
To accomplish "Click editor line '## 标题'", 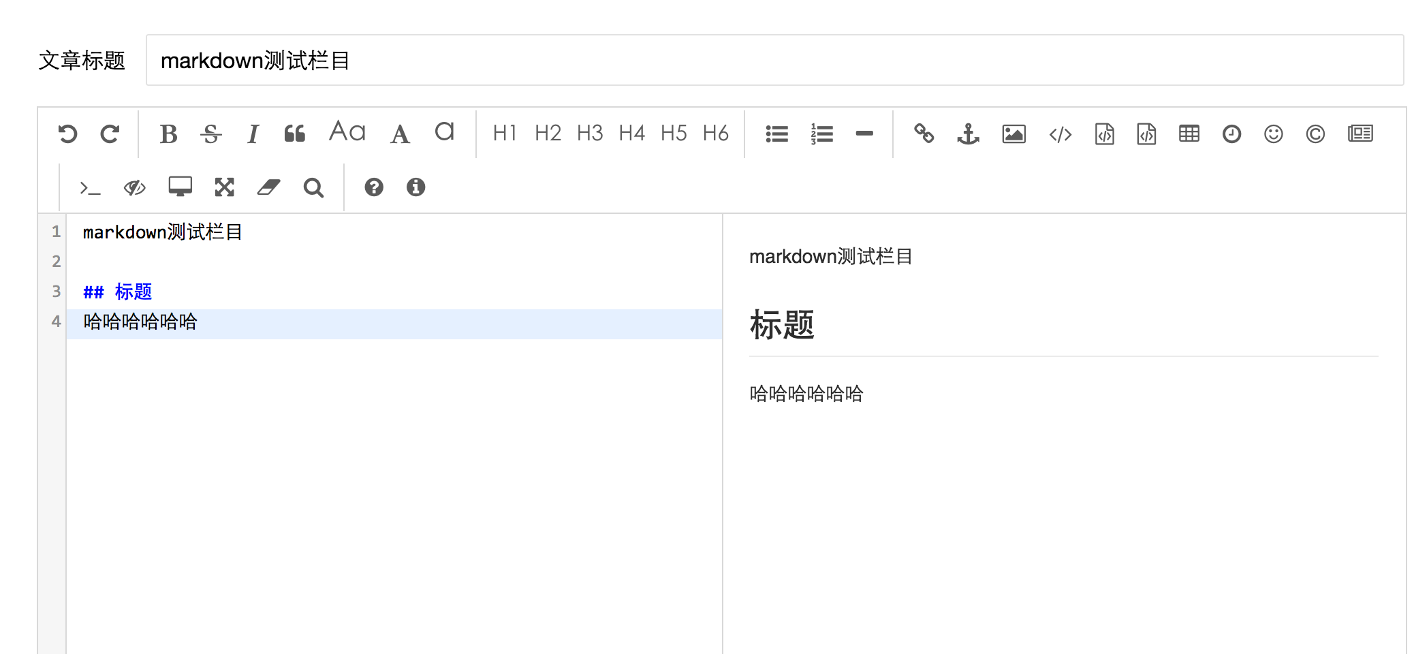I will click(x=117, y=292).
